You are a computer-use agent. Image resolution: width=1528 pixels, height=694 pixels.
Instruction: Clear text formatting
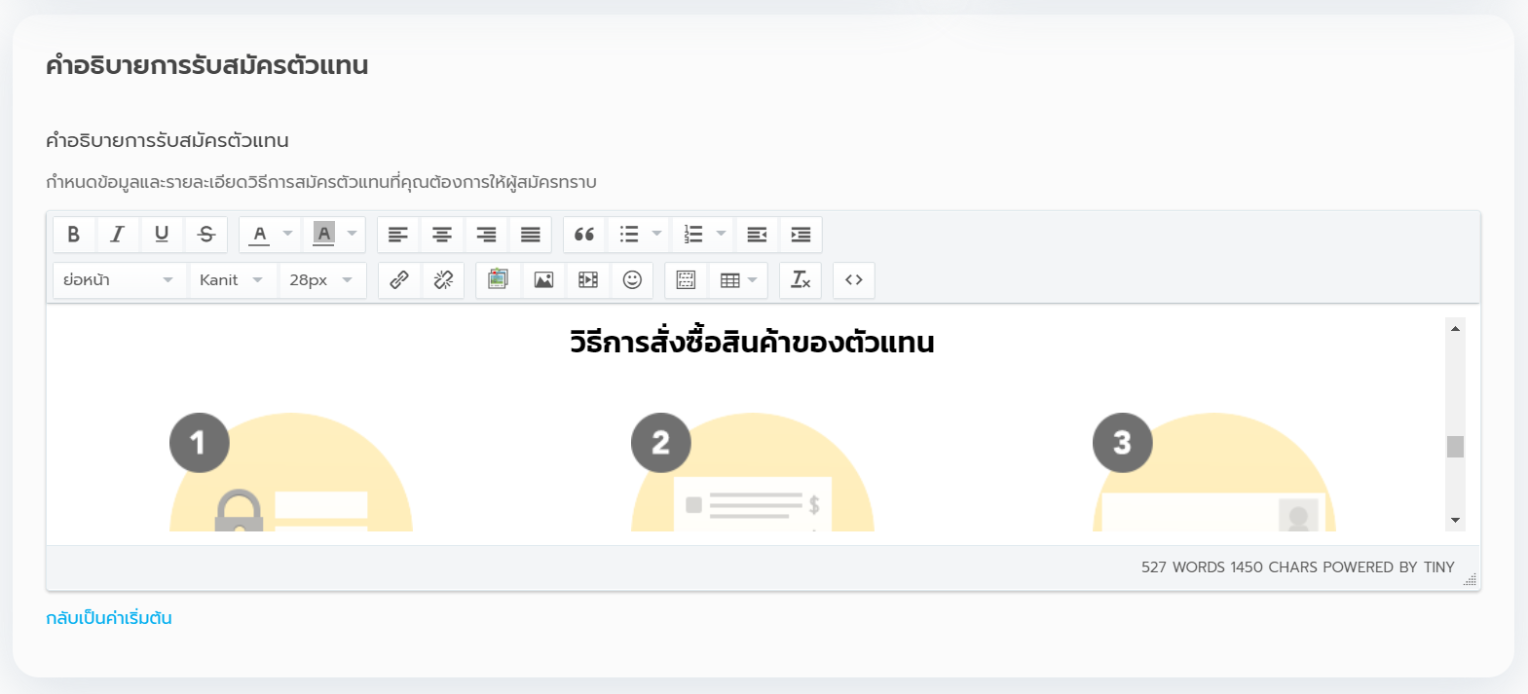801,280
